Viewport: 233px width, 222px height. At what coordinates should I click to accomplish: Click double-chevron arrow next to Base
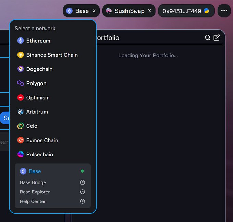coord(94,11)
